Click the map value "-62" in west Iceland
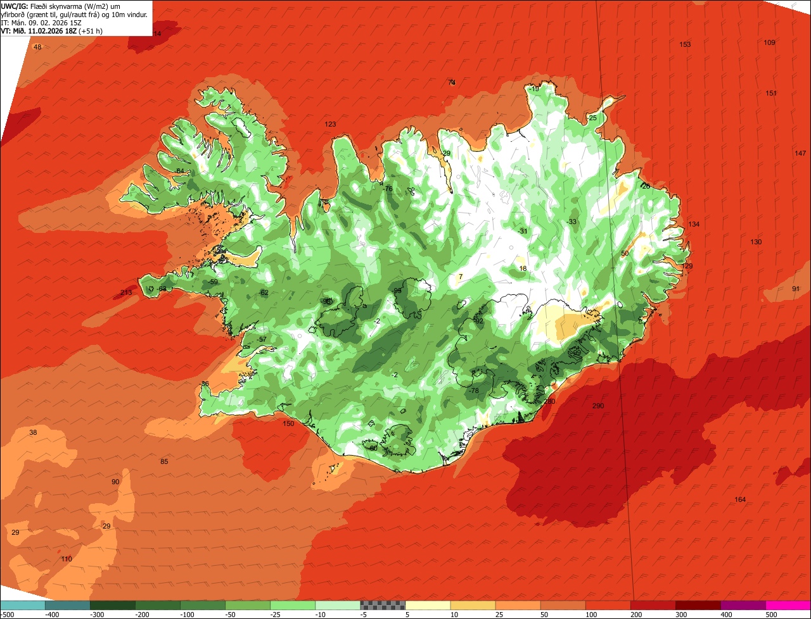Viewport: 811px width, 619px height. [x=264, y=292]
